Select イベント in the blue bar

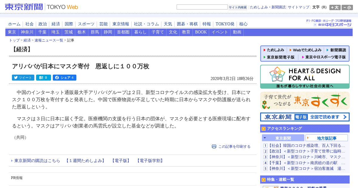(220, 32)
